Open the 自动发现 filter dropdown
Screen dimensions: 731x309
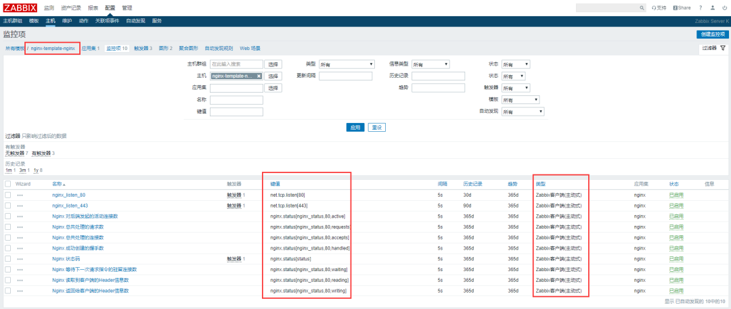click(523, 112)
